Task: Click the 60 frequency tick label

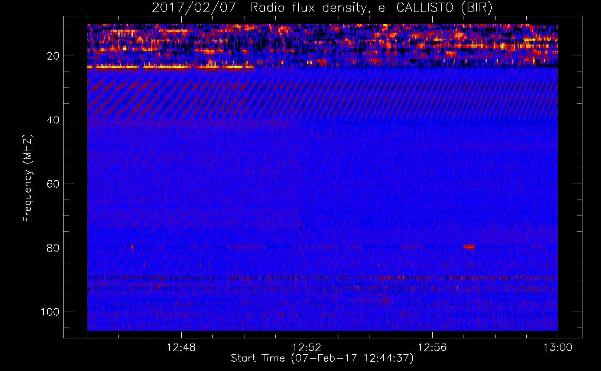Action: tap(53, 184)
